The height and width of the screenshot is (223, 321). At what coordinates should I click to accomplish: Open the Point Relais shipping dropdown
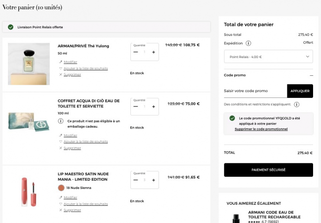268,57
